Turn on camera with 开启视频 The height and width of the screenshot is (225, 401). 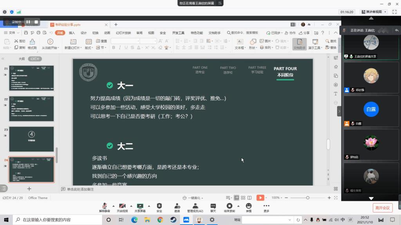point(122,206)
